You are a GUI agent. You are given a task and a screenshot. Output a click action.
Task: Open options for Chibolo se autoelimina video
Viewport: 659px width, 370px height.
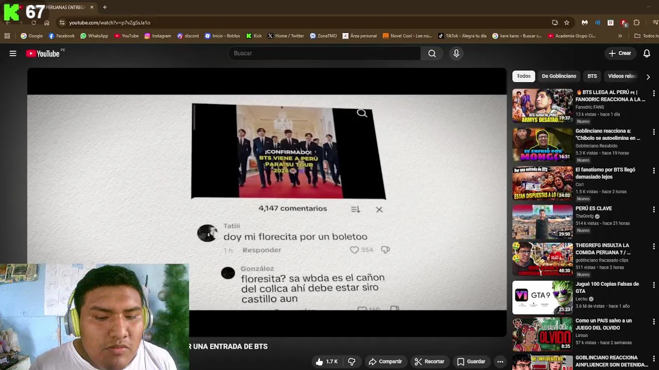point(654,132)
